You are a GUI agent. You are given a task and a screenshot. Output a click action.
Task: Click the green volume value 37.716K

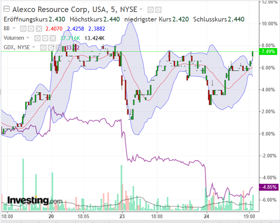tap(70, 38)
